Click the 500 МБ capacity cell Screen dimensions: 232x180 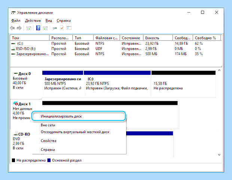(151, 54)
